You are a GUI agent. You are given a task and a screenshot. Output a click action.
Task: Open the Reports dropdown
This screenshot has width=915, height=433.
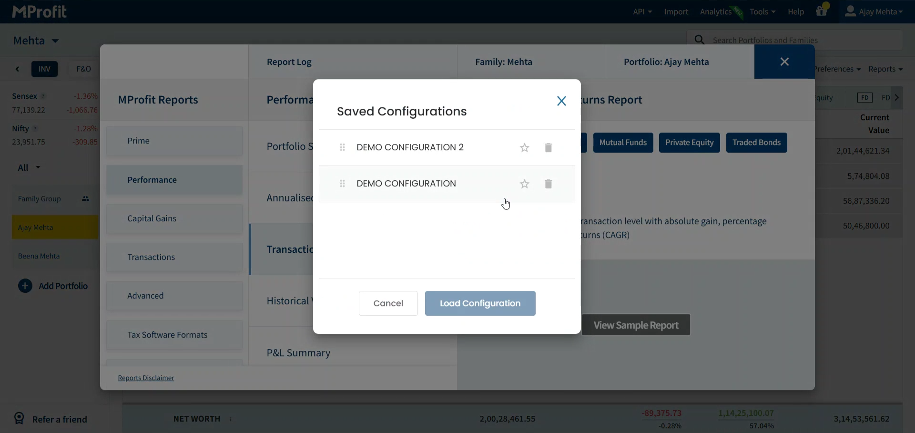(885, 69)
